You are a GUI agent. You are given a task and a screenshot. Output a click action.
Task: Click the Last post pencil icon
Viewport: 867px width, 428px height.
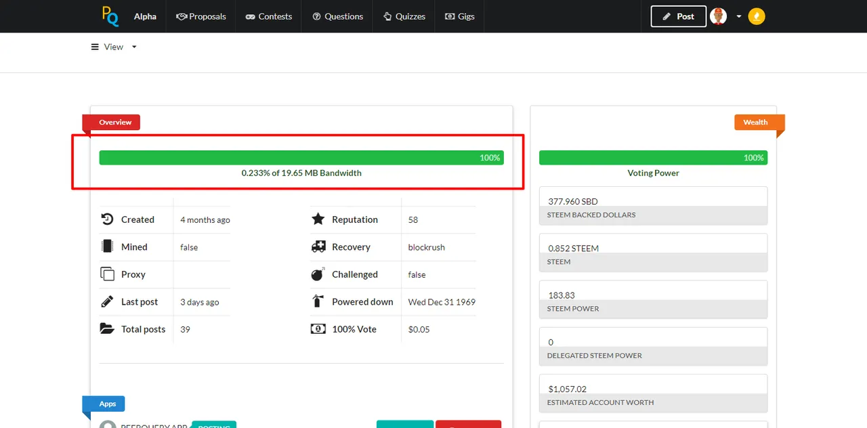107,301
